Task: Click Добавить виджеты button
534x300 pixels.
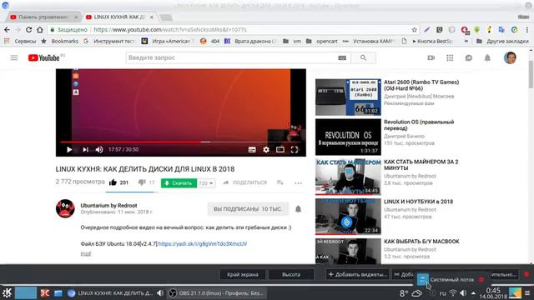Action: click(x=357, y=274)
